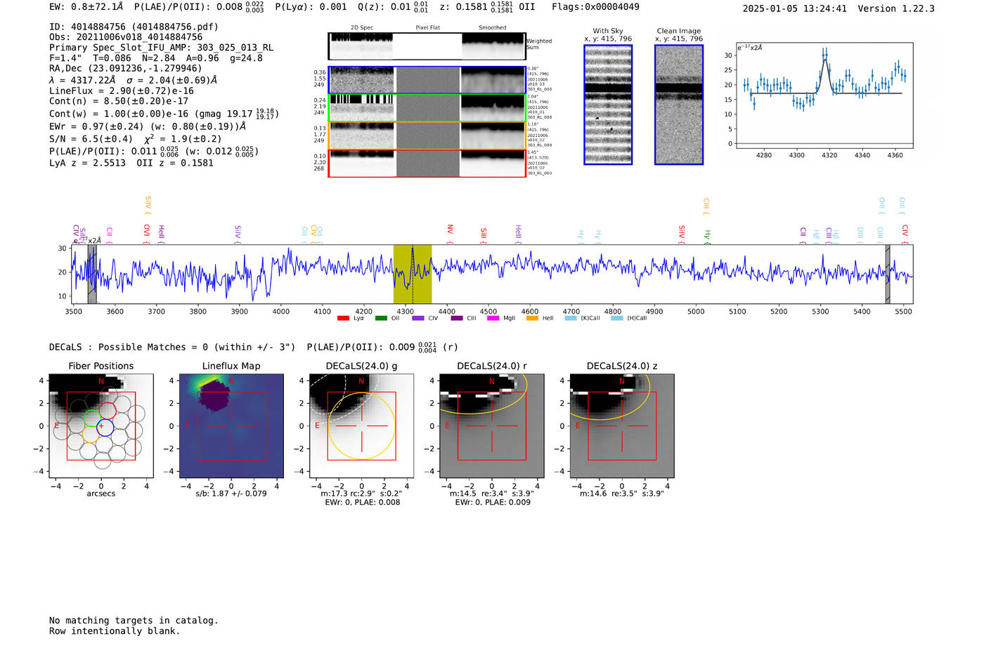This screenshot has height=669, width=984.
Task: View the DECaLS r-band cutout
Action: 492,425
